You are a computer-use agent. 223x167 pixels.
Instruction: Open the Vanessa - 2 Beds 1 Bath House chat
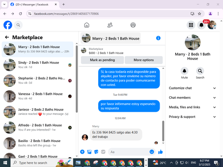tap(37, 96)
